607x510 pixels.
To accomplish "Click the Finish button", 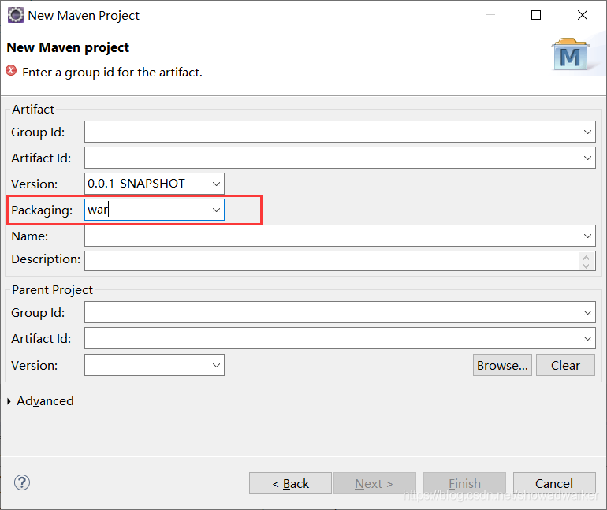I will (464, 483).
